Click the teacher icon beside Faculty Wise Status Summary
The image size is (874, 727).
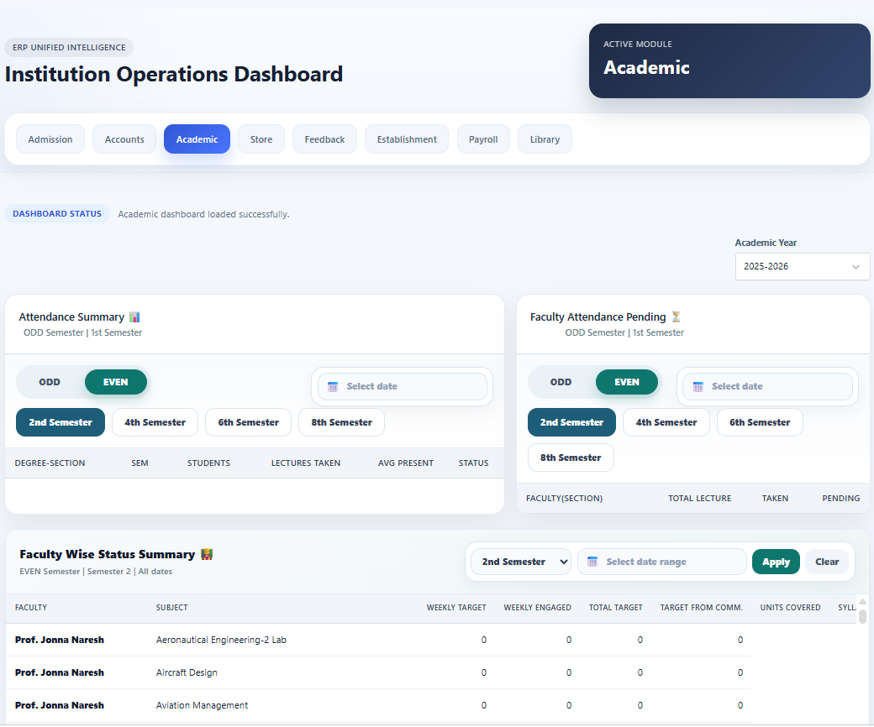[207, 554]
